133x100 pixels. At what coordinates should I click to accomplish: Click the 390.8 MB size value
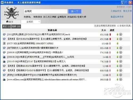[x=104, y=79]
